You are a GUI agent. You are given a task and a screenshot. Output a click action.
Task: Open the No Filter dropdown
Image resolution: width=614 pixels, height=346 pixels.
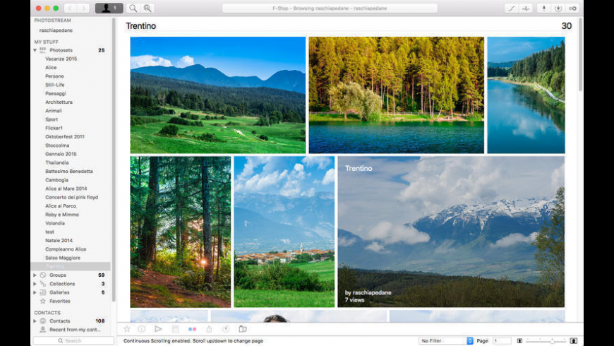tap(446, 341)
